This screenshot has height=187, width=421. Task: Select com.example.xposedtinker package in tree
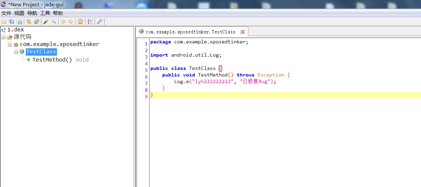[x=59, y=44]
